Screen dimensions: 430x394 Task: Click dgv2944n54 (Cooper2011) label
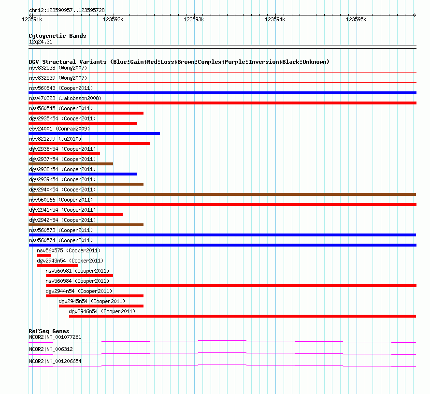pos(79,291)
